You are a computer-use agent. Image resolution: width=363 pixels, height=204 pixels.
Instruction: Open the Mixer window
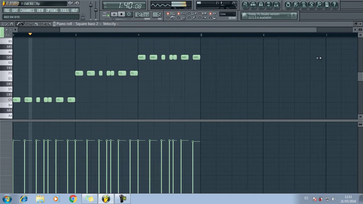point(276,5)
